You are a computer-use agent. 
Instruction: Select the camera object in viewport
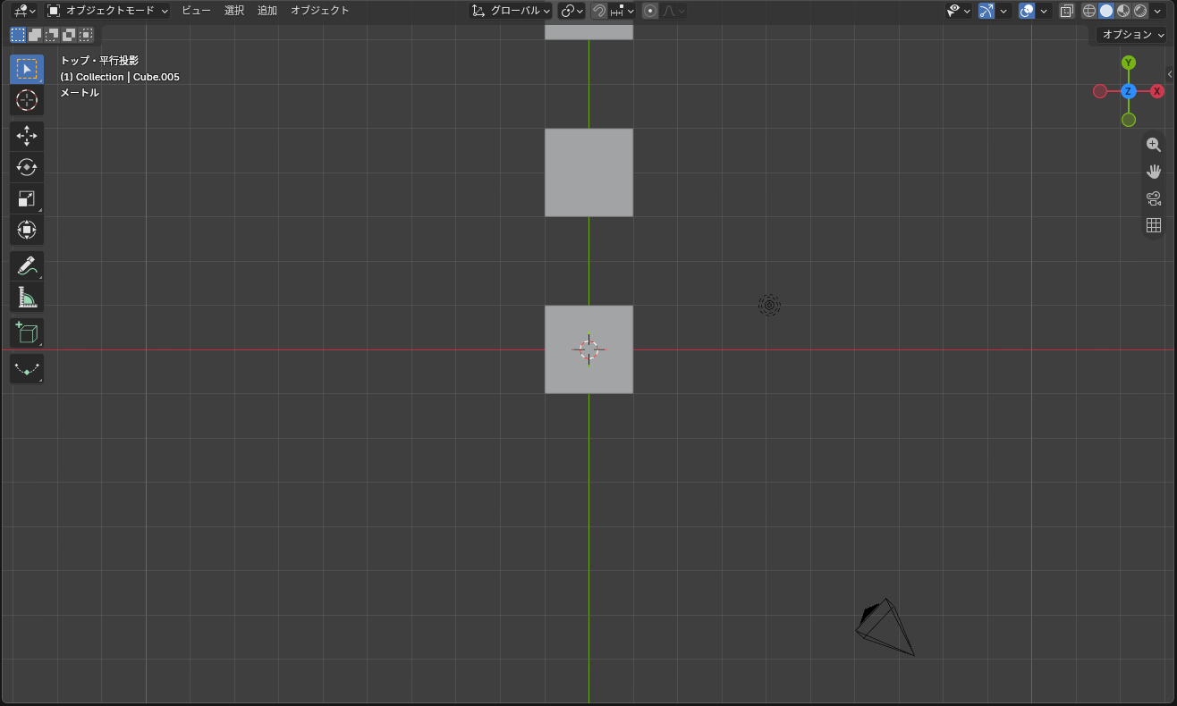(x=885, y=627)
